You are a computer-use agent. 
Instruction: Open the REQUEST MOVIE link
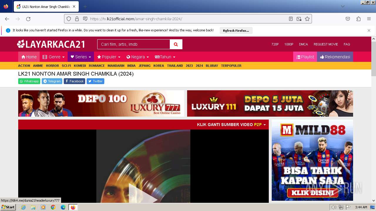[326, 44]
